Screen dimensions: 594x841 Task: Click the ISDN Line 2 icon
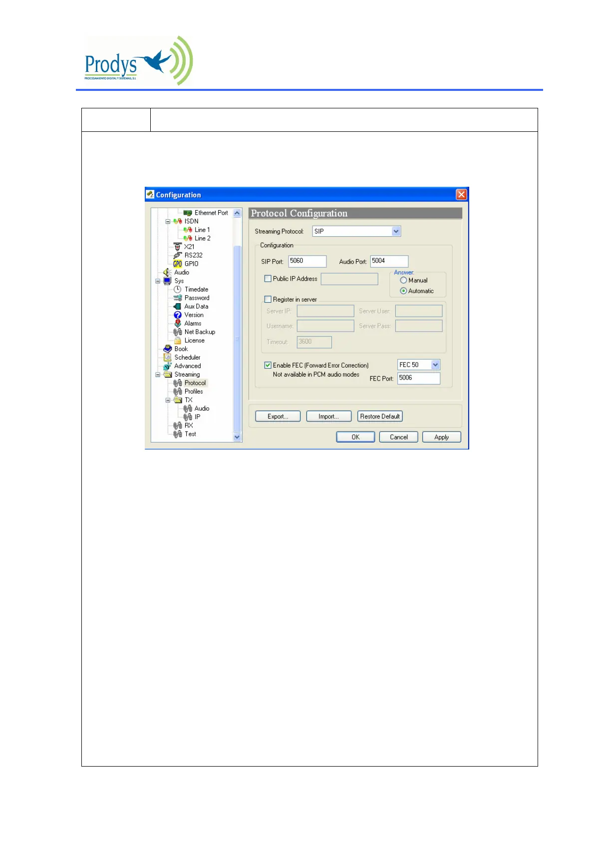pyautogui.click(x=188, y=238)
